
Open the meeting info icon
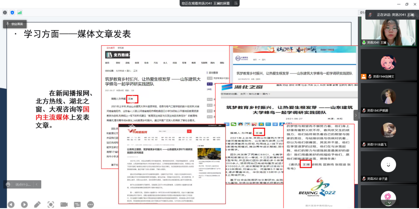(5, 12)
